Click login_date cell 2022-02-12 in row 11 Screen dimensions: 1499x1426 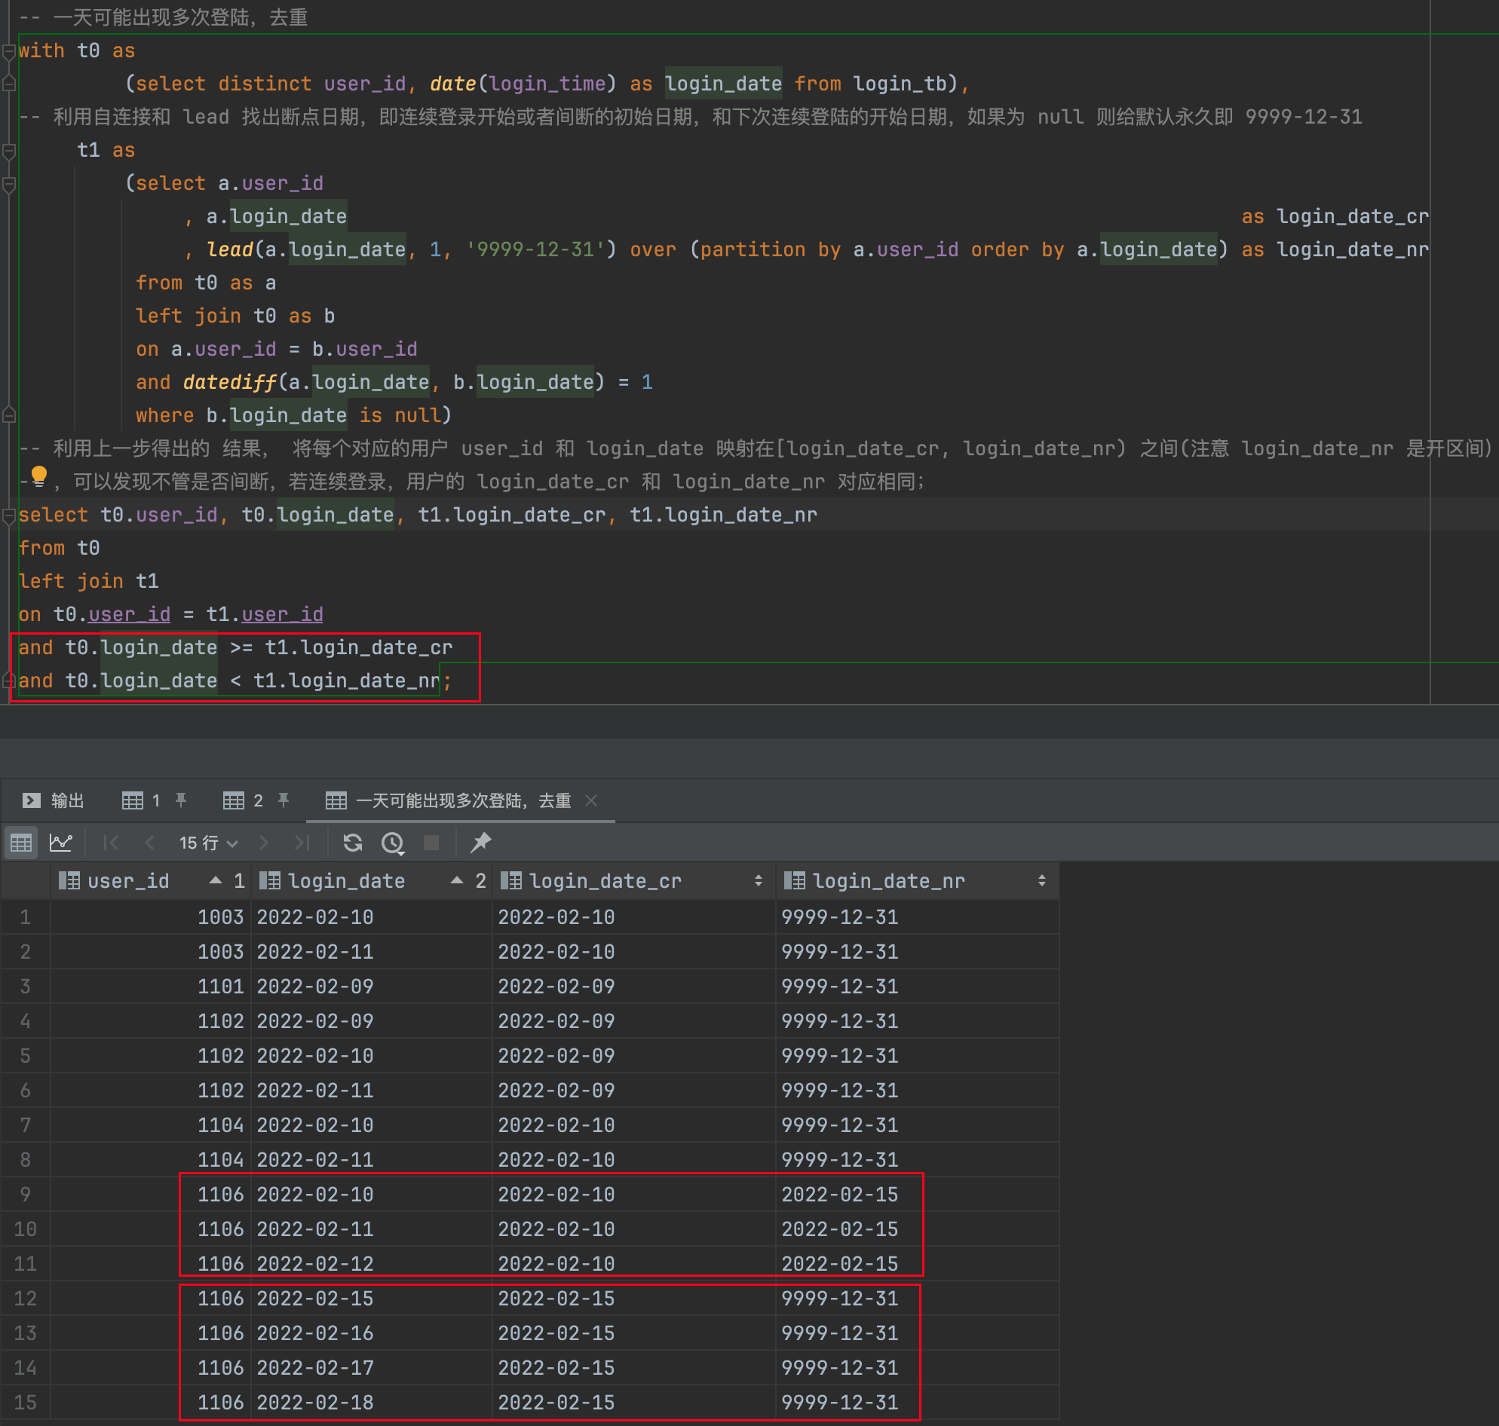[372, 1264]
